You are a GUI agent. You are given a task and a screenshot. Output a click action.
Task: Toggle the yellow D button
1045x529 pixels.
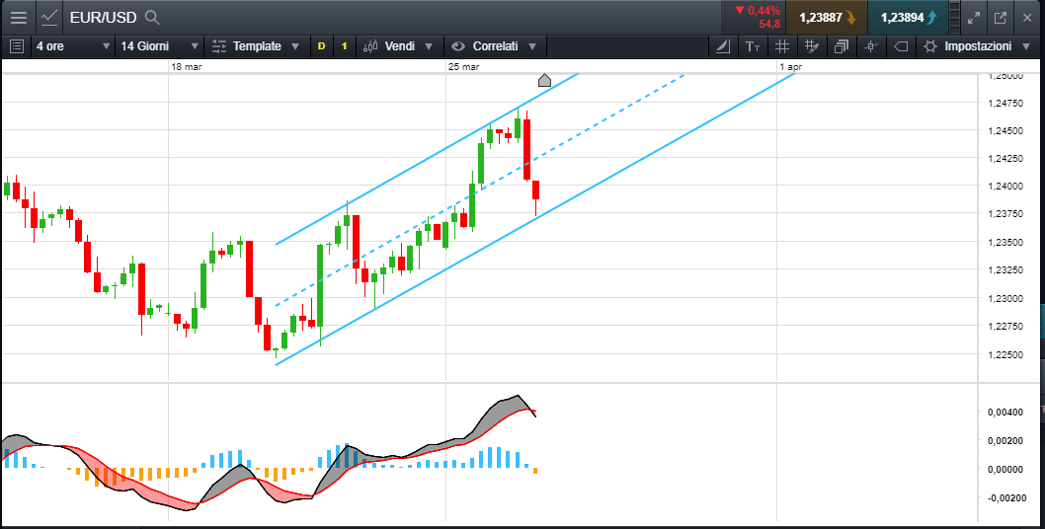coord(321,46)
